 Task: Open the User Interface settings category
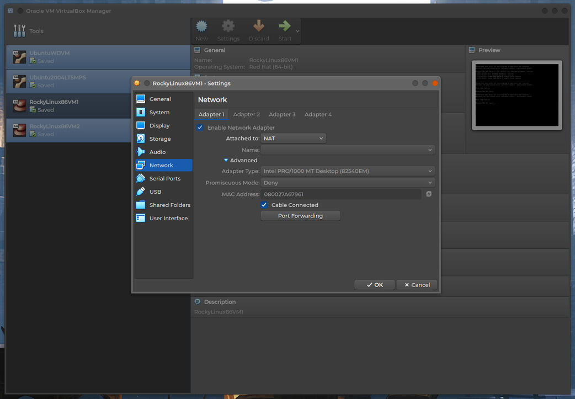(163, 218)
